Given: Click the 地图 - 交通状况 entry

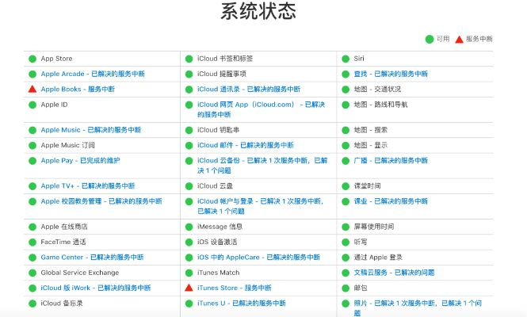Looking at the screenshot, I should pyautogui.click(x=377, y=89).
